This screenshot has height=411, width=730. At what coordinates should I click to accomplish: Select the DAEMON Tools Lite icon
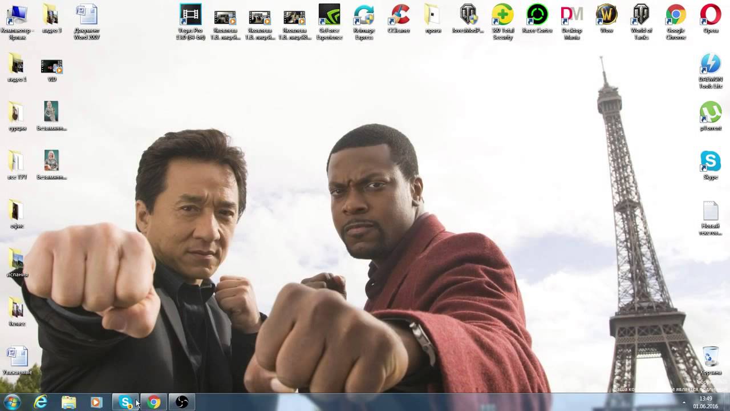[x=711, y=71]
